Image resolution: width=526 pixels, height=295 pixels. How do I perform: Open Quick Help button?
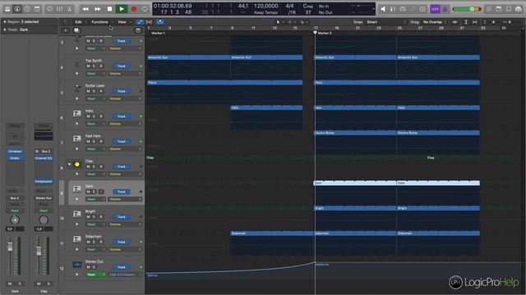click(x=27, y=9)
